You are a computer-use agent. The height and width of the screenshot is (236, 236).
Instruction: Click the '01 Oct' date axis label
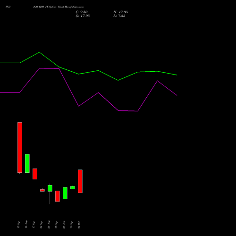click(79, 225)
